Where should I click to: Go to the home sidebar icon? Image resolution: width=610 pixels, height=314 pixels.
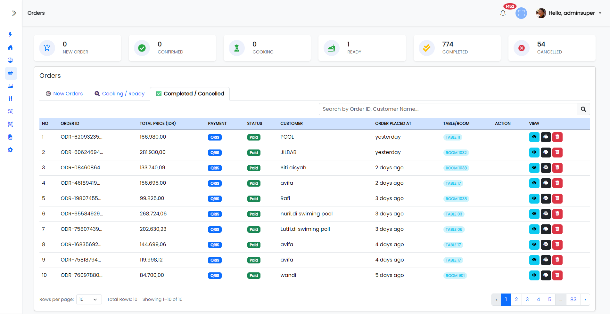point(10,47)
